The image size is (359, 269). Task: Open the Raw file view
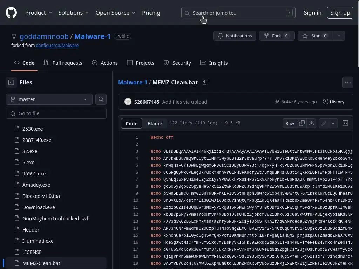click(290, 123)
